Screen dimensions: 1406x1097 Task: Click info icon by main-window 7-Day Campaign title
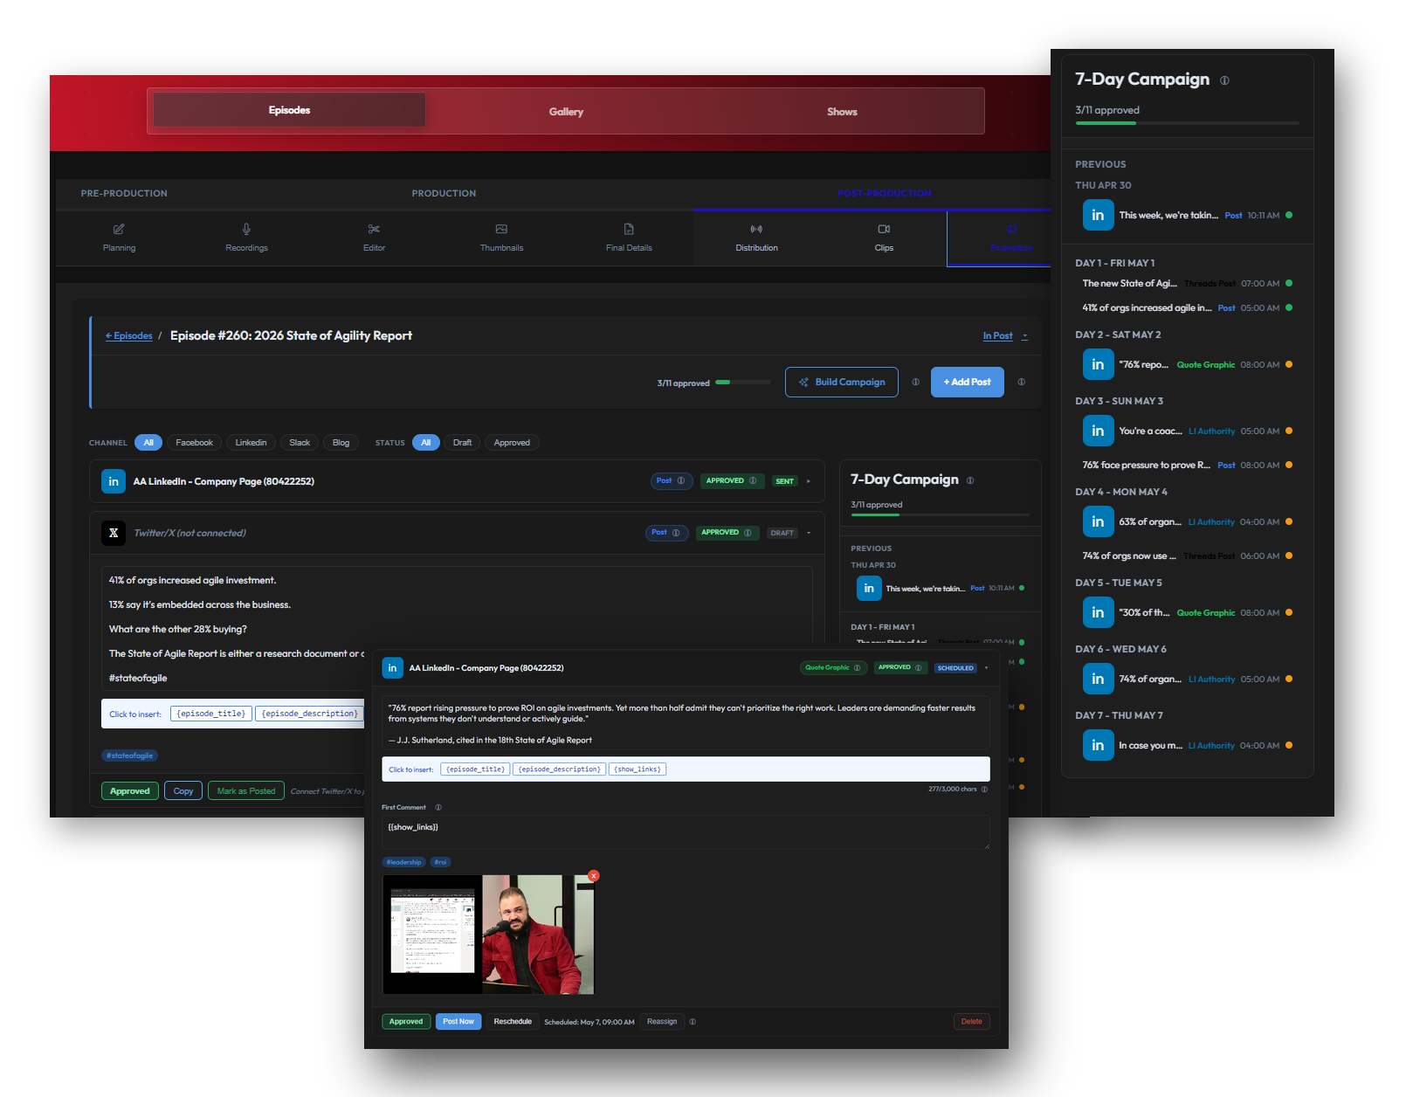click(970, 480)
